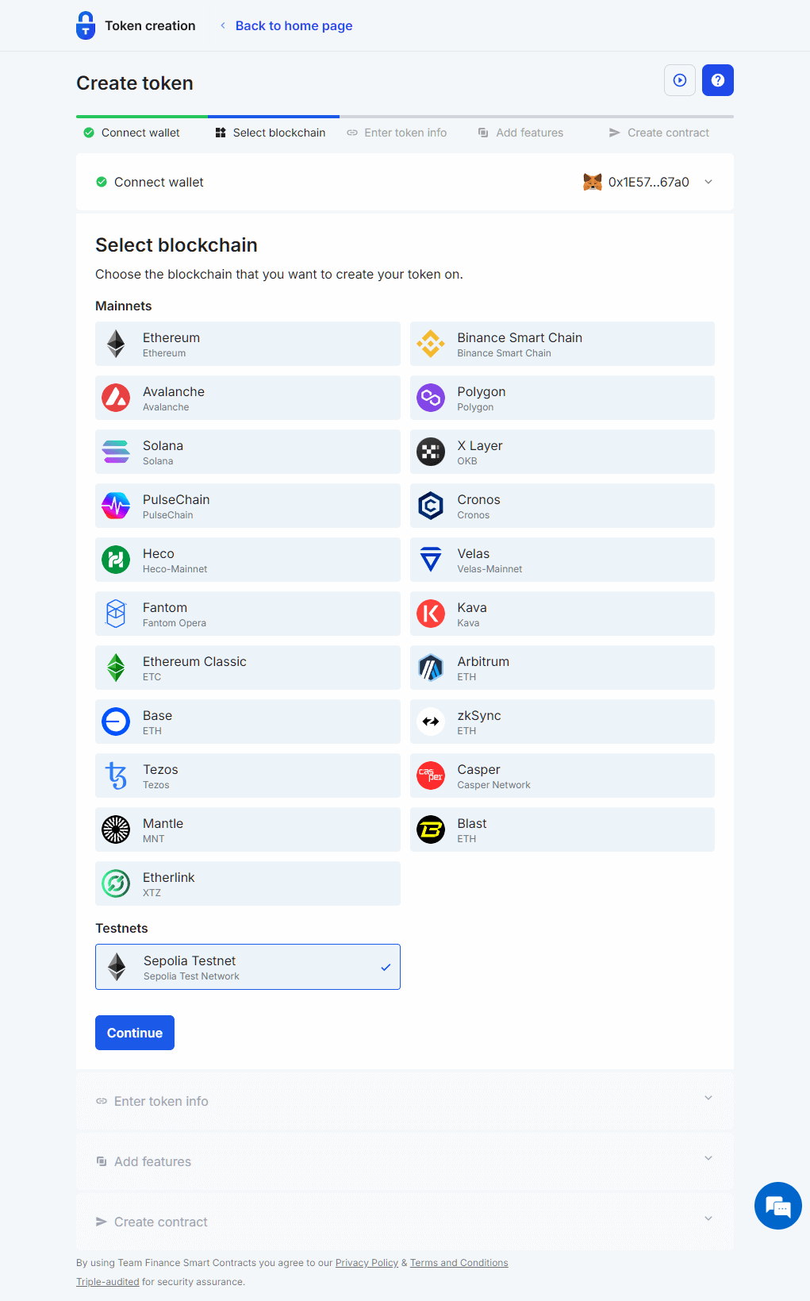Screen dimensions: 810x1301
Task: Deselect the Sepolia Testnet checkmark
Action: pyautogui.click(x=386, y=967)
